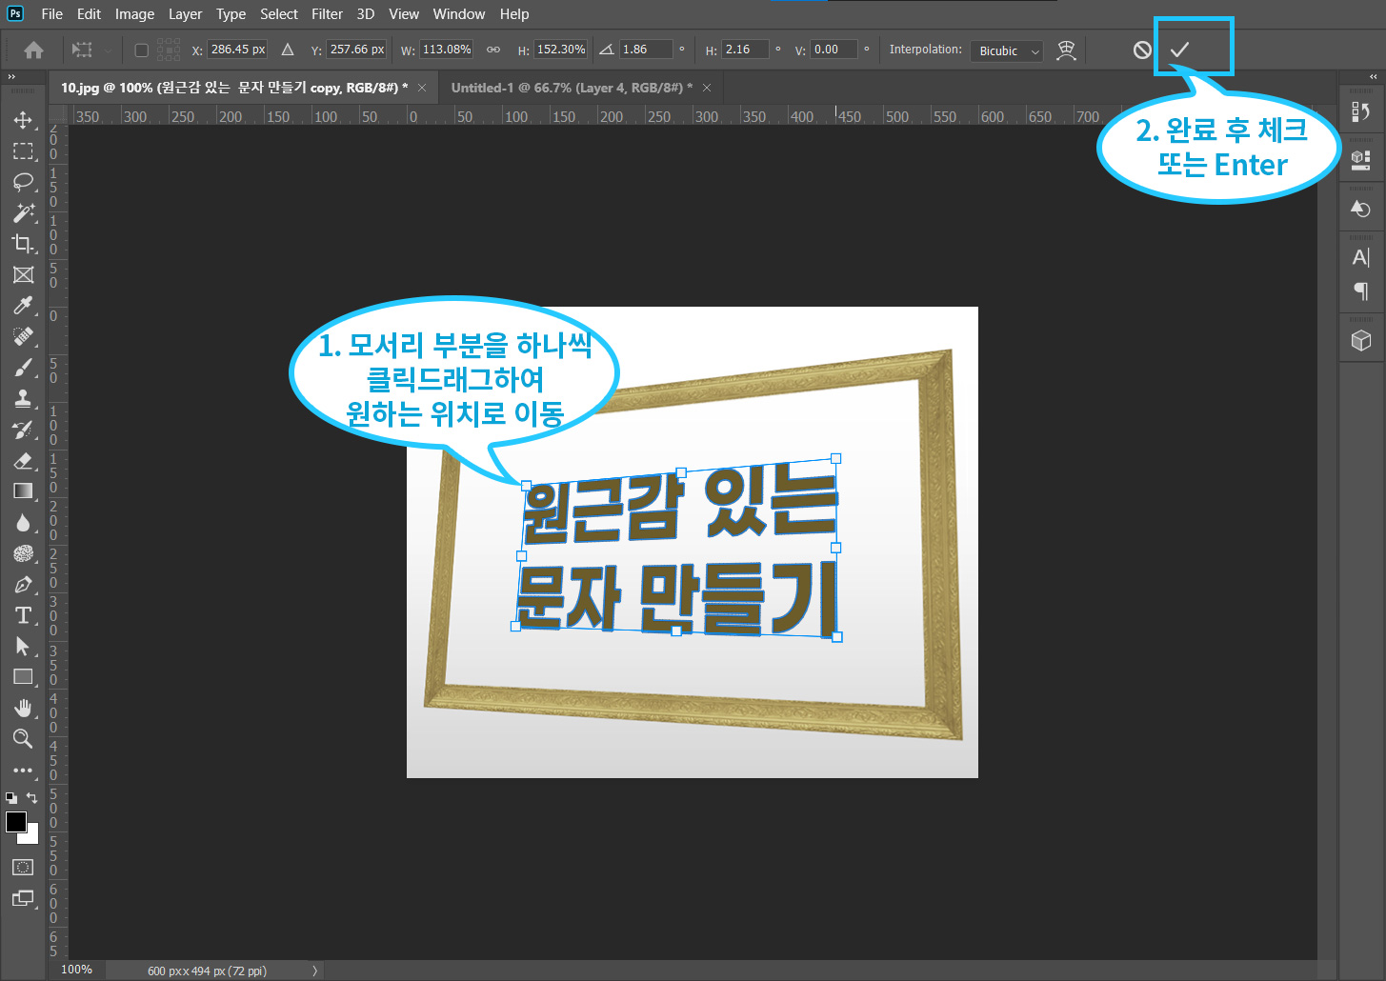Click the X position field

(237, 50)
